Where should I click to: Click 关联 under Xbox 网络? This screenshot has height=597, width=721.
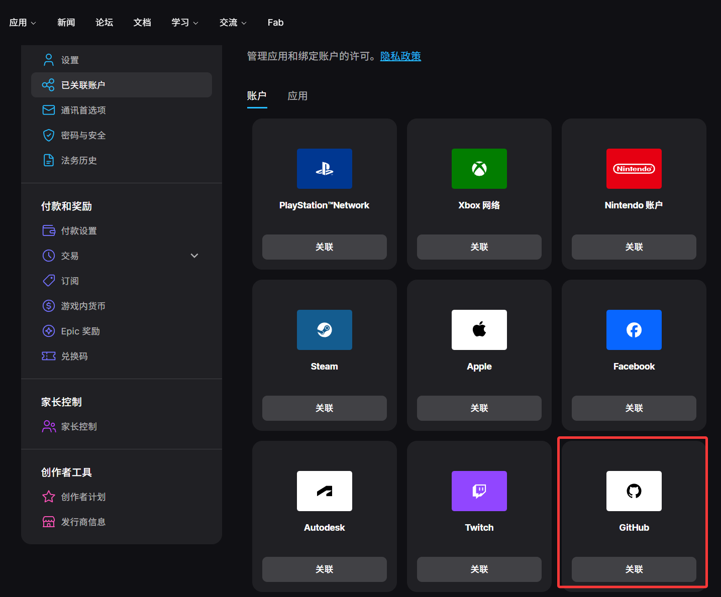(479, 247)
